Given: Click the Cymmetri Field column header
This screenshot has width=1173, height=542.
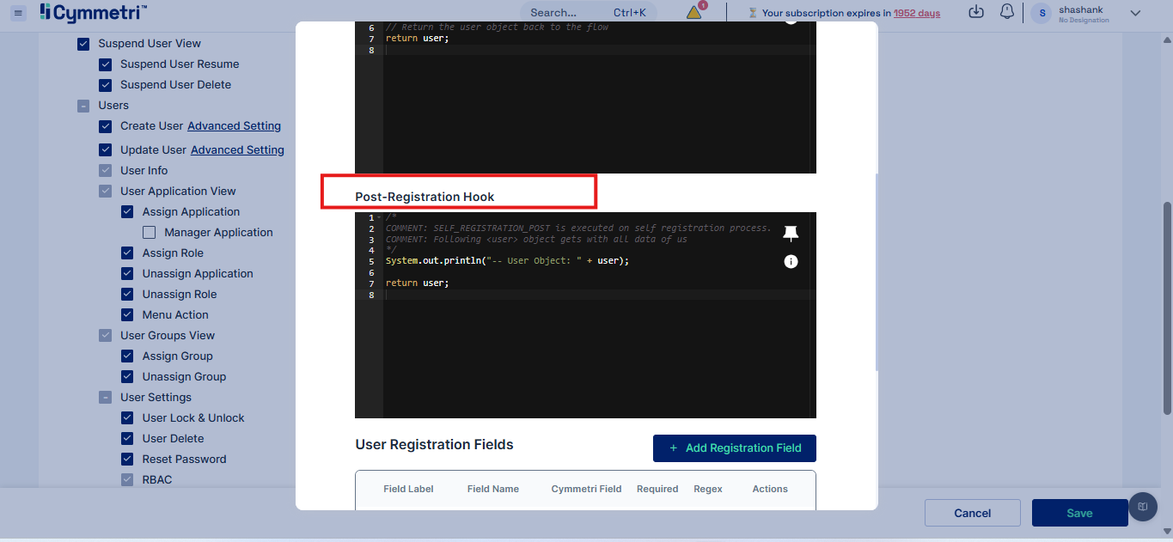Looking at the screenshot, I should point(586,489).
